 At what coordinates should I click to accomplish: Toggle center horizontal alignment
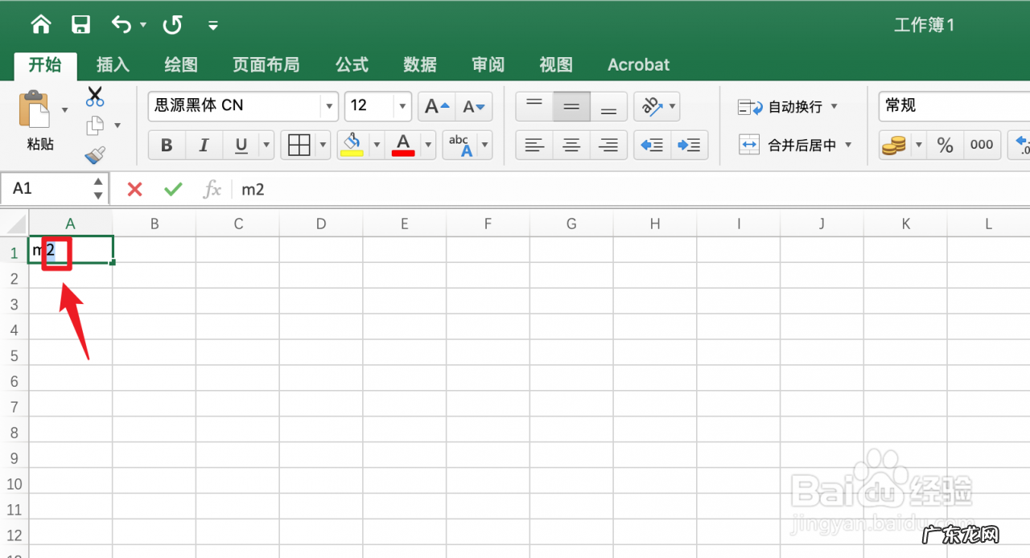[571, 145]
